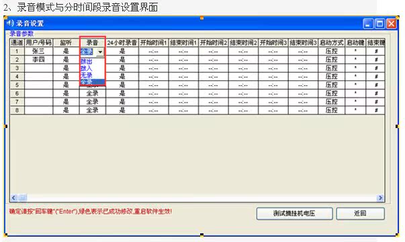This screenshot has height=242, width=405.
Task: Click the 24小时录音 cell for channel 1
Action: click(122, 51)
